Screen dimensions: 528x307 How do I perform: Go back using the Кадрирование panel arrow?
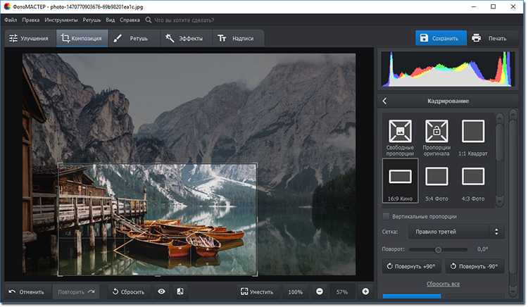(x=385, y=101)
